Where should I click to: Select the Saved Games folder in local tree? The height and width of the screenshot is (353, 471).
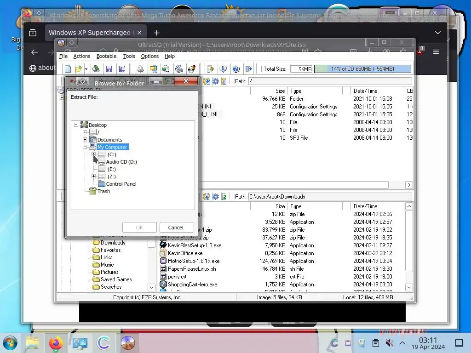pos(116,279)
